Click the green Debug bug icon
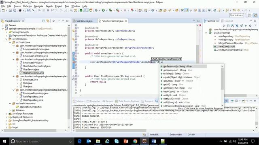This screenshot has height=145, width=259. pos(96,10)
